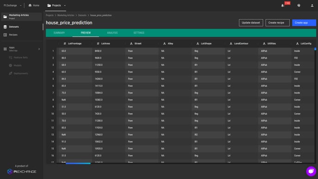Image resolution: width=318 pixels, height=179 pixels.
Task: Click LotArea cell 8450.0 in row 1
Action: coord(109,51)
